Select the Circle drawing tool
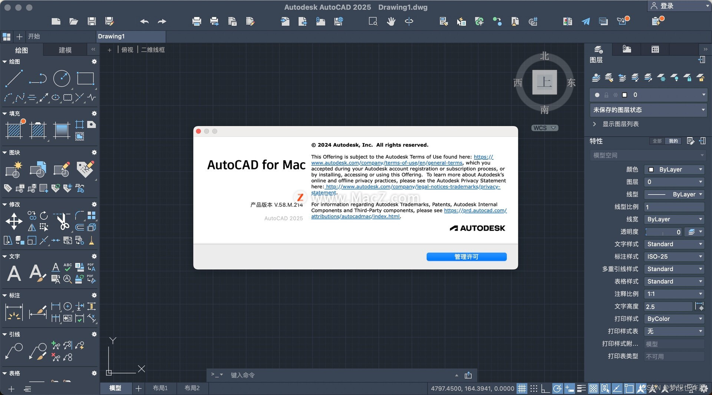 62,79
